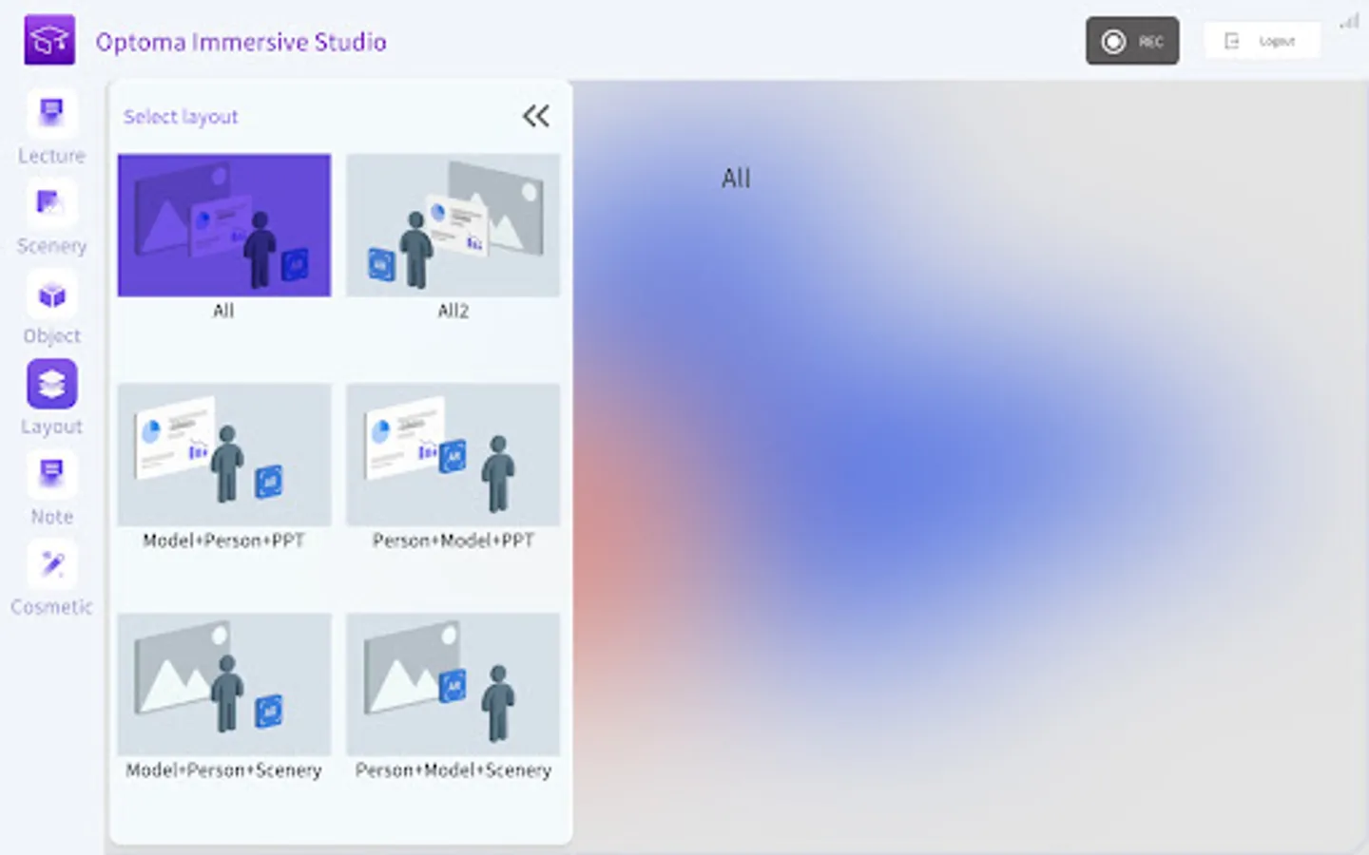1369x855 pixels.
Task: Click the Logout button
Action: click(1263, 40)
